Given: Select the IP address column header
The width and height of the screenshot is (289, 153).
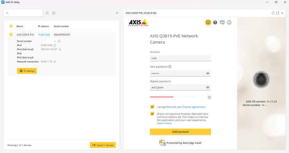Looking at the screenshot, I should (43, 26).
